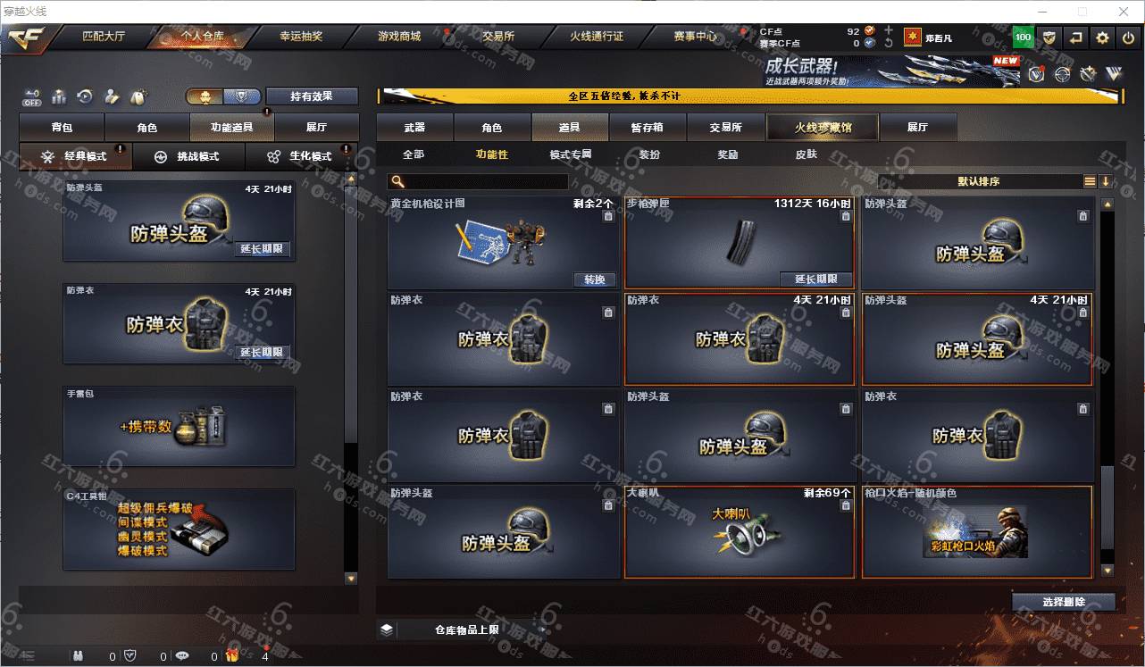
Task: Open the gear settings icon
Action: click(x=1102, y=38)
